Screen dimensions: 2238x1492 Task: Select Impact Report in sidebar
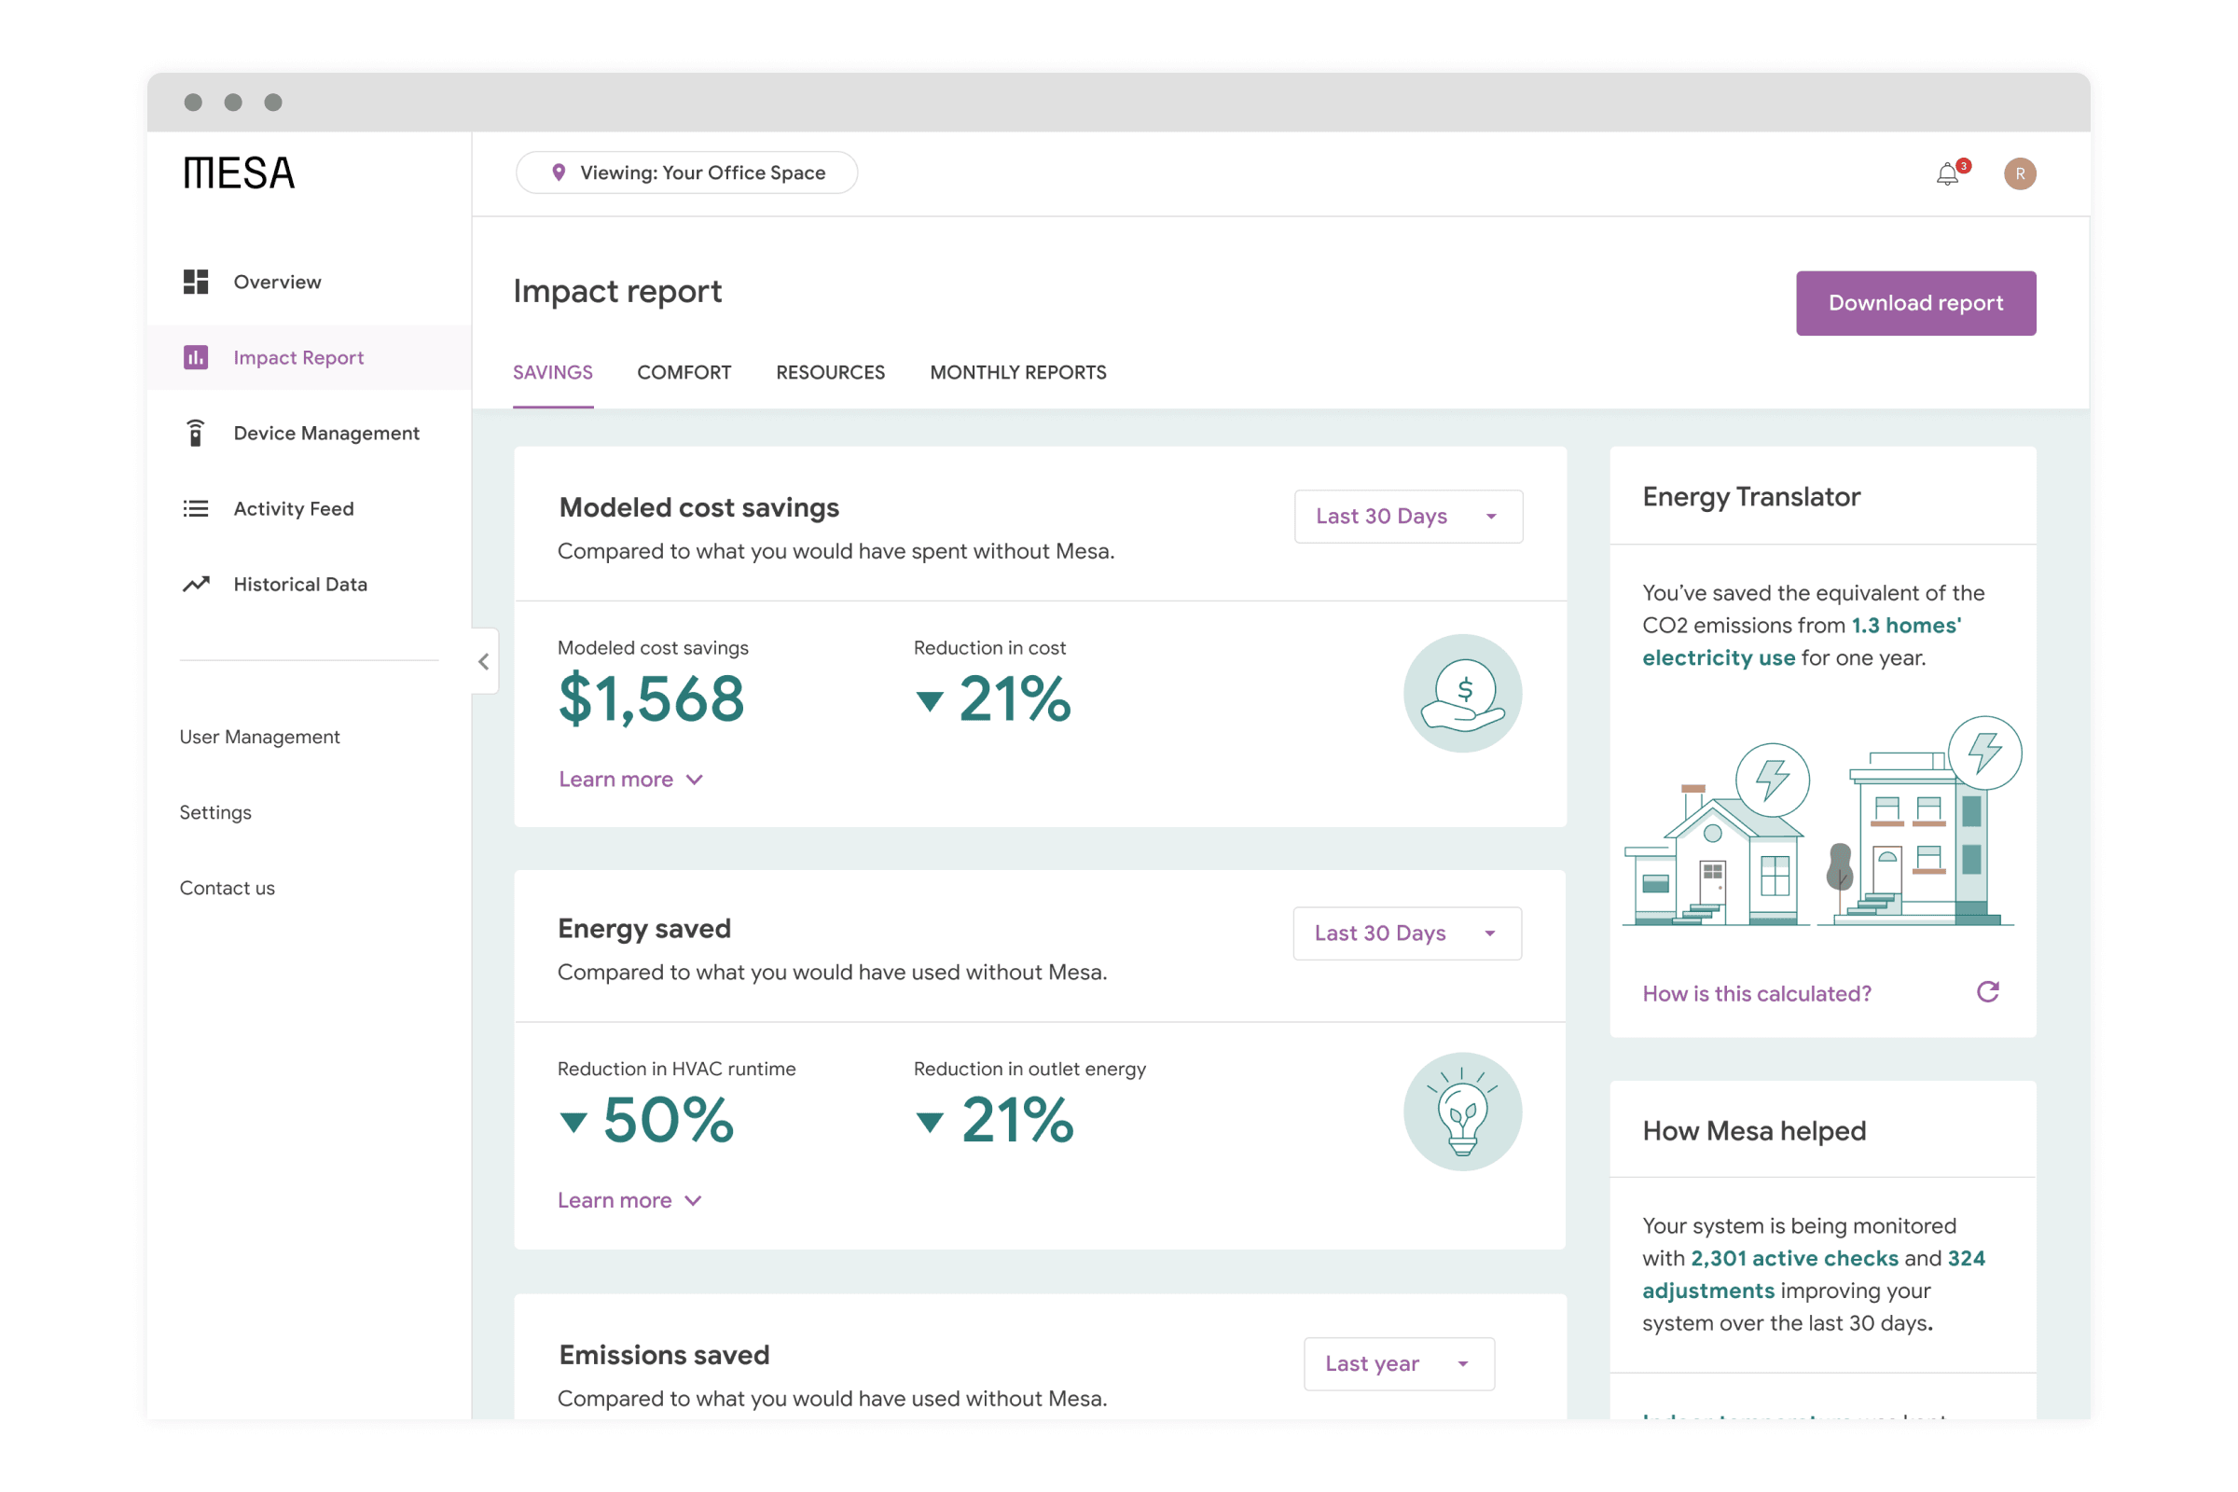click(x=310, y=358)
